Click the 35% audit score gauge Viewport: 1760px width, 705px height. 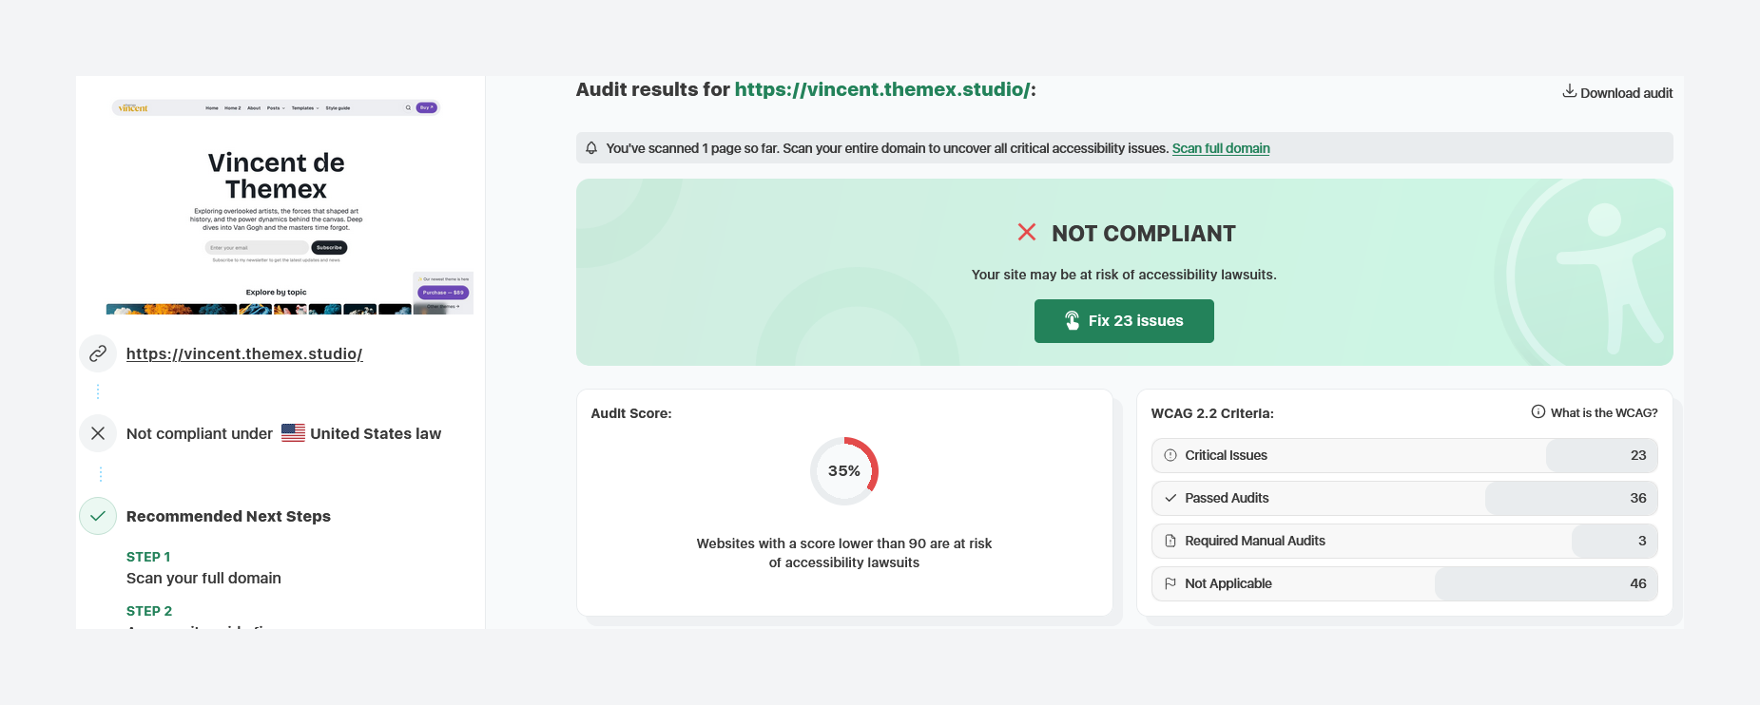coord(843,471)
